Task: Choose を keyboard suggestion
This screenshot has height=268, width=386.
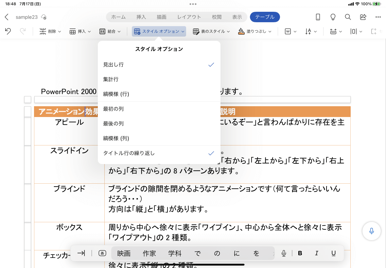Action: [256, 253]
